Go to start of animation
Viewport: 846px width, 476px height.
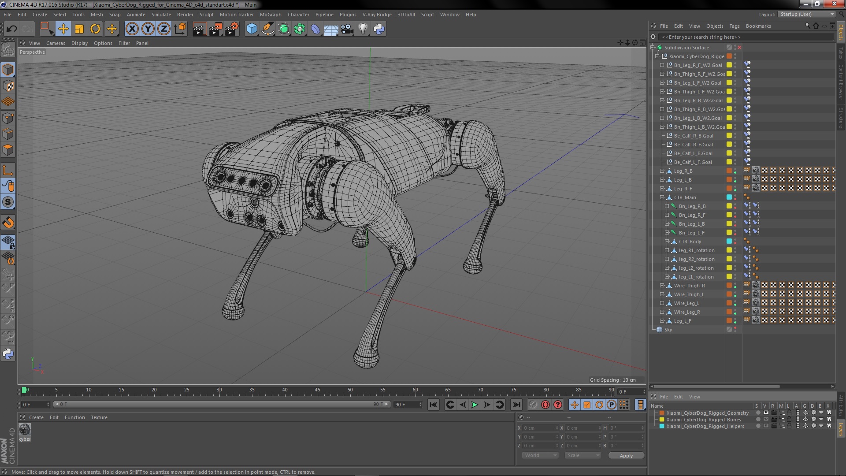point(433,405)
